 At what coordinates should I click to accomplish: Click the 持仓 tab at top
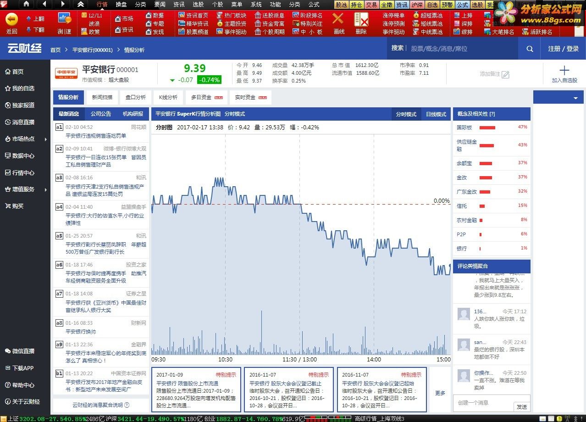click(356, 5)
